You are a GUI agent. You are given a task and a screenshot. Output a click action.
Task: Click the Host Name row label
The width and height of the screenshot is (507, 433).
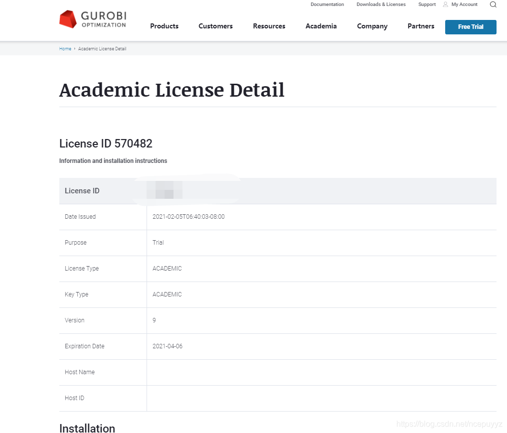[x=80, y=372]
